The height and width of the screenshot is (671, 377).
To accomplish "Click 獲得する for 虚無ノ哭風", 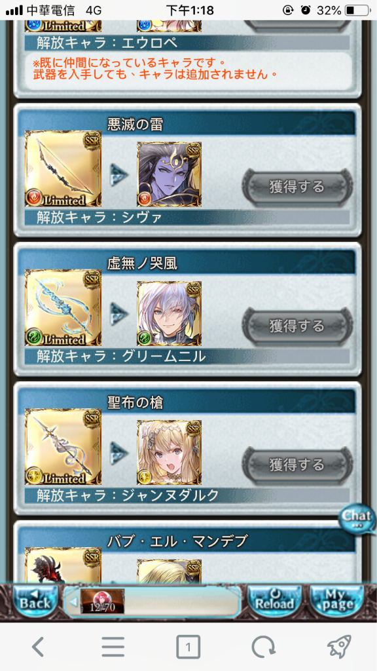I will (x=298, y=326).
